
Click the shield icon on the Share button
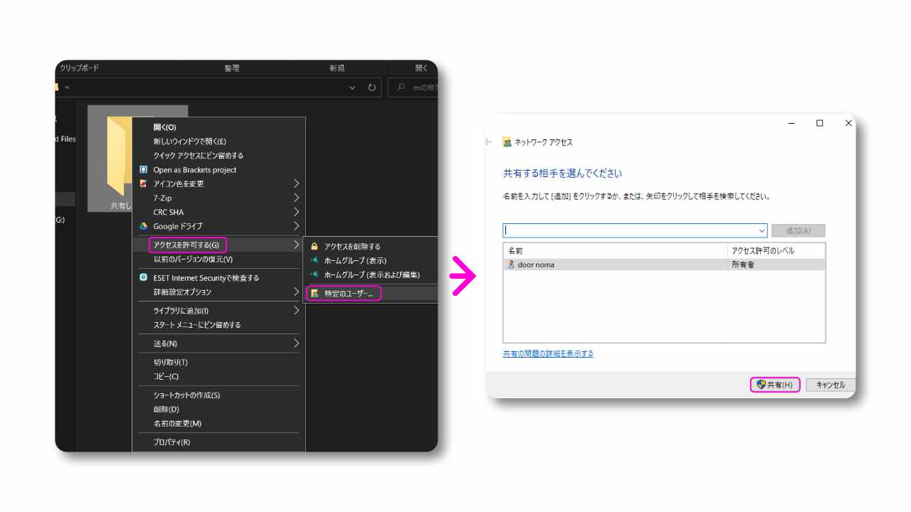point(759,384)
